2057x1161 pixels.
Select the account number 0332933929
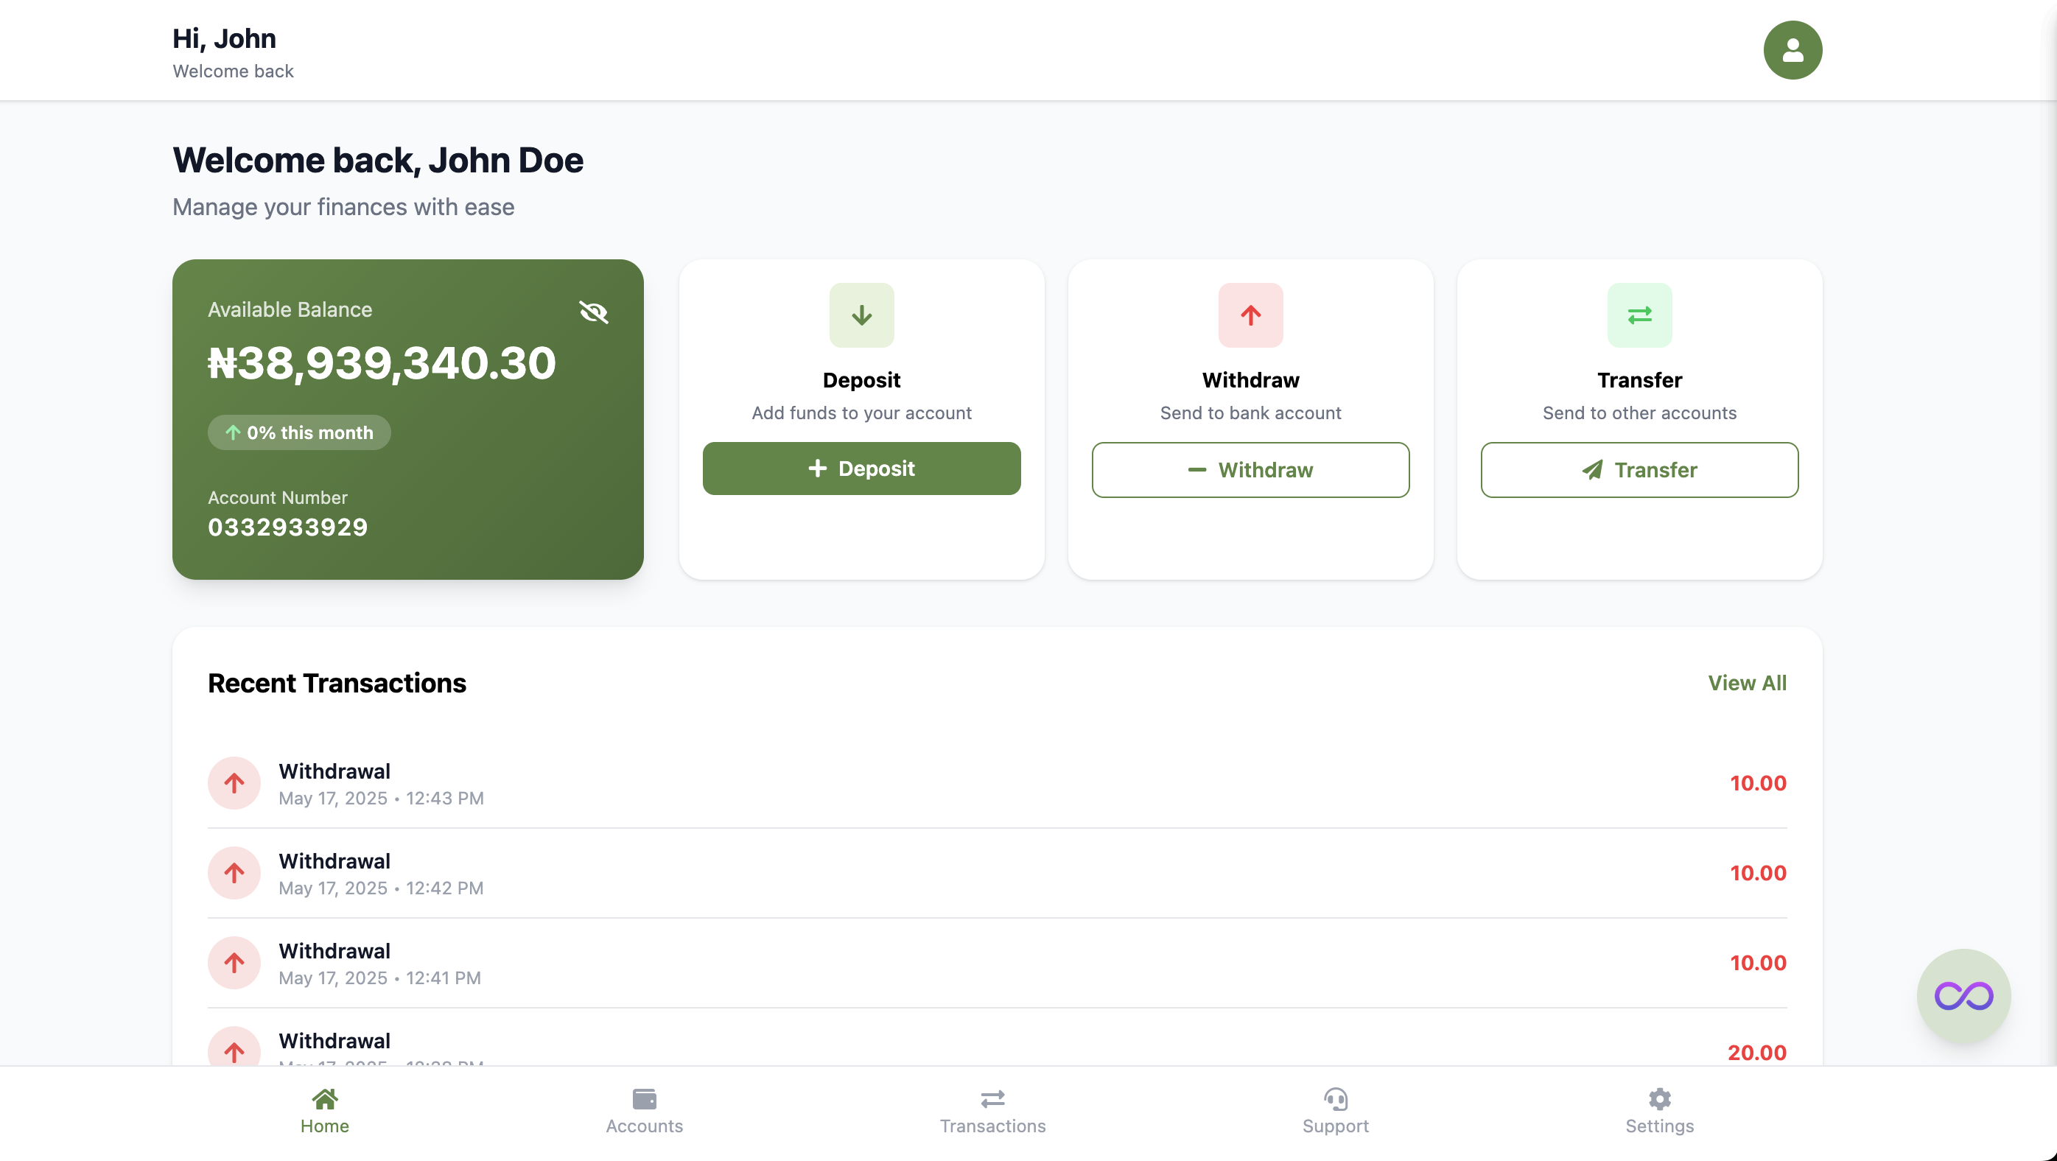click(287, 526)
